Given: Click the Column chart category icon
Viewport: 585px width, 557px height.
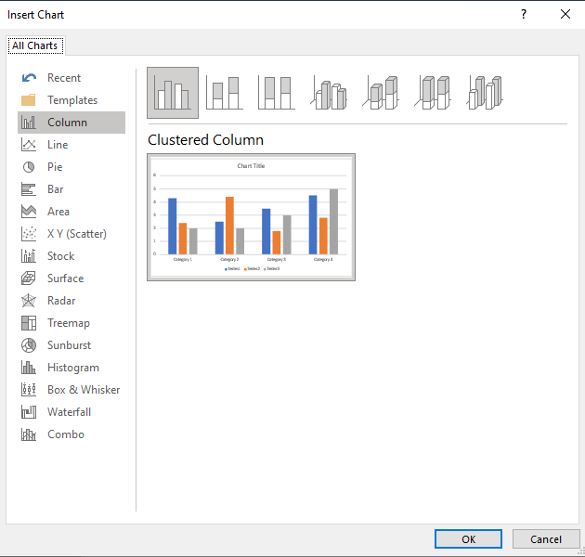Looking at the screenshot, I should 29,123.
